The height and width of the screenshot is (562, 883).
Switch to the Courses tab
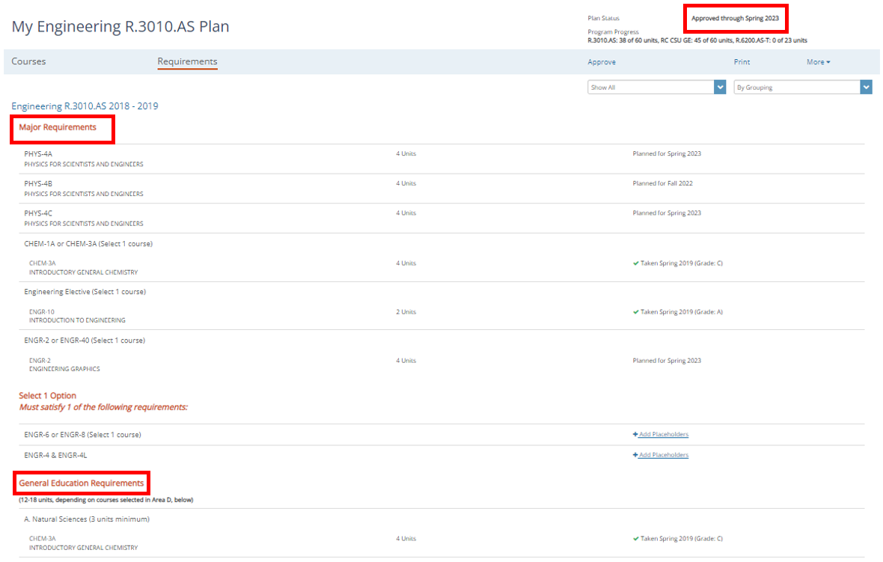pyautogui.click(x=28, y=61)
